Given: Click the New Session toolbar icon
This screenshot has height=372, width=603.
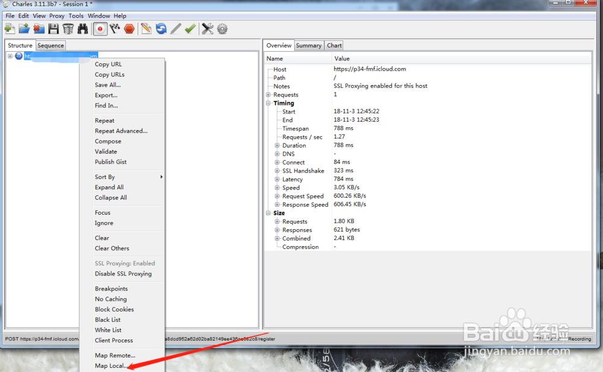Looking at the screenshot, I should [x=10, y=29].
